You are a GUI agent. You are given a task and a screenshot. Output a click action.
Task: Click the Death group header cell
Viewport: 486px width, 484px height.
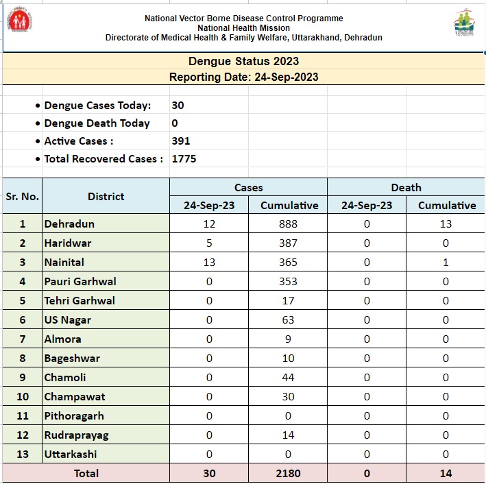click(406, 187)
